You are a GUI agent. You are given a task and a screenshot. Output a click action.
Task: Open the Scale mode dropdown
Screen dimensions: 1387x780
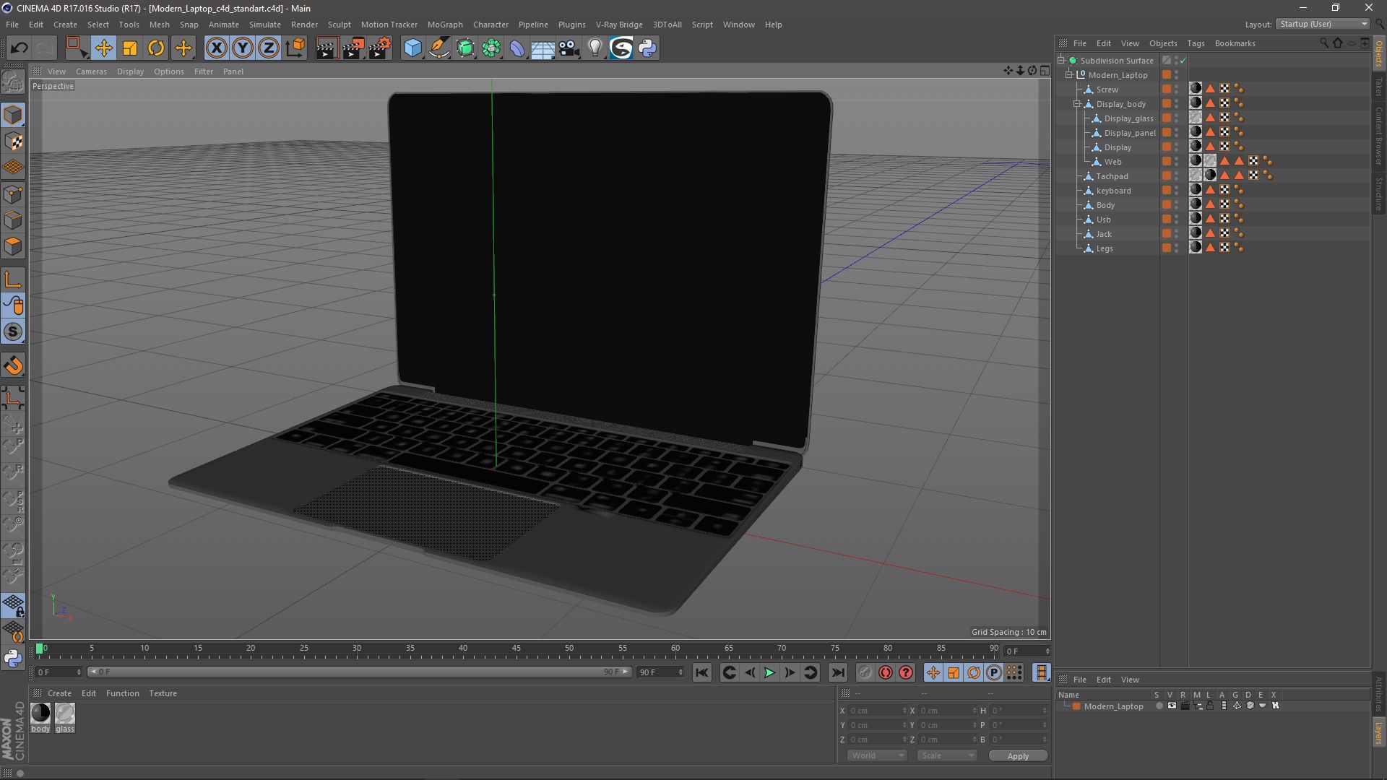(x=947, y=755)
